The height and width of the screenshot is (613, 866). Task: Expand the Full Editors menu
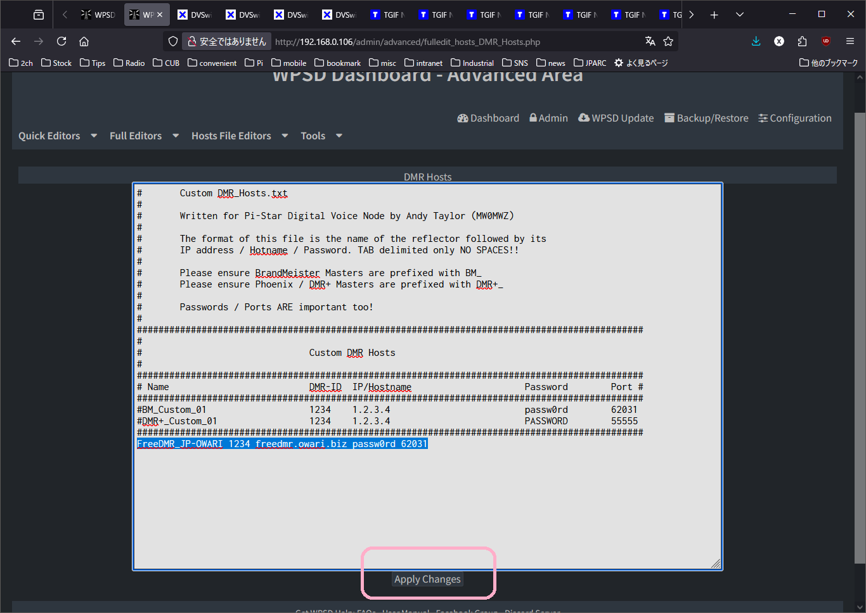click(x=145, y=136)
